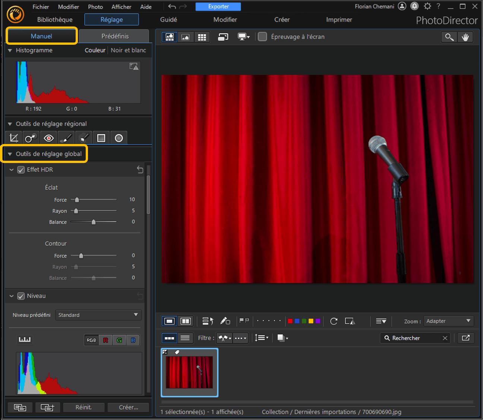483x420 pixels.
Task: Open the Niveau prédéfini Standard dropdown
Action: coord(98,315)
